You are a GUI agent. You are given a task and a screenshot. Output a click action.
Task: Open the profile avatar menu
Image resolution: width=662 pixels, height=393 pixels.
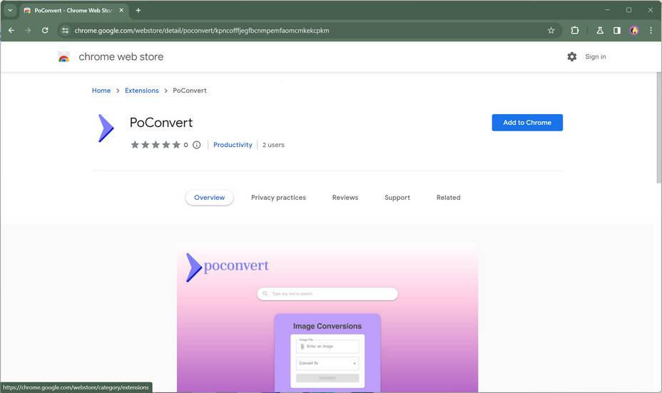[x=633, y=31]
